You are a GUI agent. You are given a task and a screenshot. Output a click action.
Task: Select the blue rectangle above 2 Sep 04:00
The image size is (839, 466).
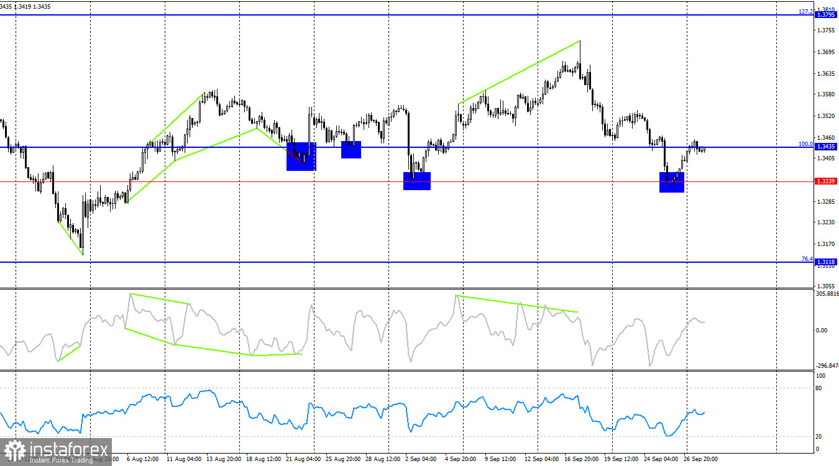(x=417, y=181)
